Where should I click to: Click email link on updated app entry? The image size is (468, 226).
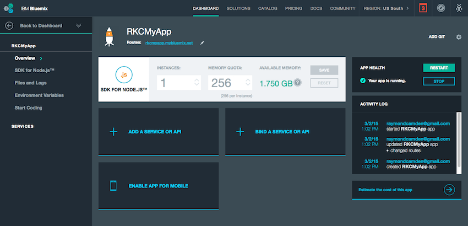coord(418,139)
